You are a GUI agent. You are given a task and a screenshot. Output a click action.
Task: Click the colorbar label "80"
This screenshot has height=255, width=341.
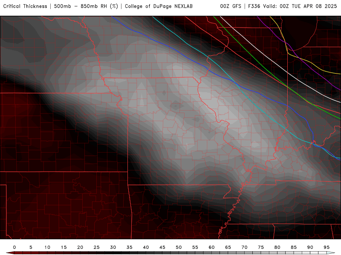coord(277,247)
